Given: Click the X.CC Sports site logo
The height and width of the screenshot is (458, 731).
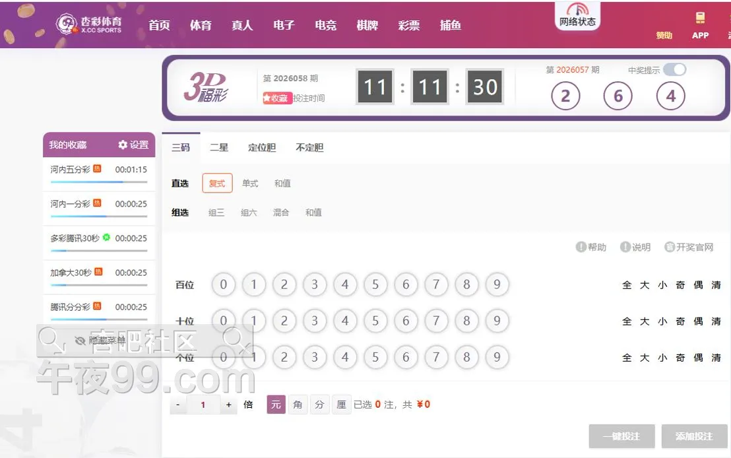Looking at the screenshot, I should click(x=88, y=24).
